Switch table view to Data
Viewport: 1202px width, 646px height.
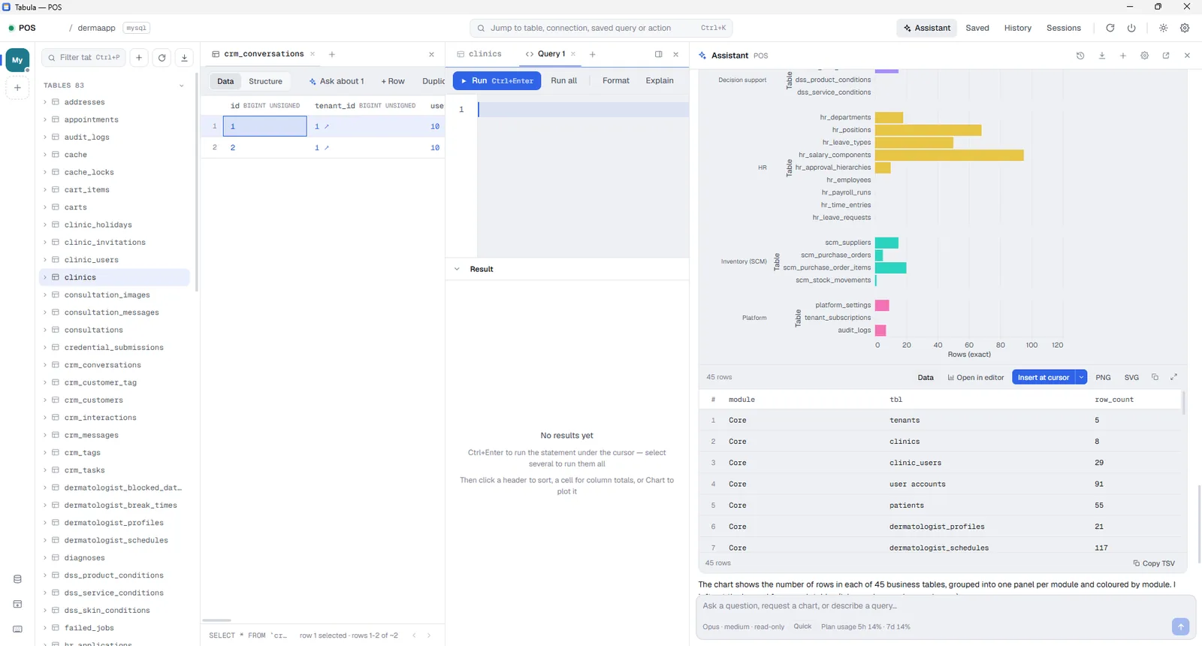(225, 81)
